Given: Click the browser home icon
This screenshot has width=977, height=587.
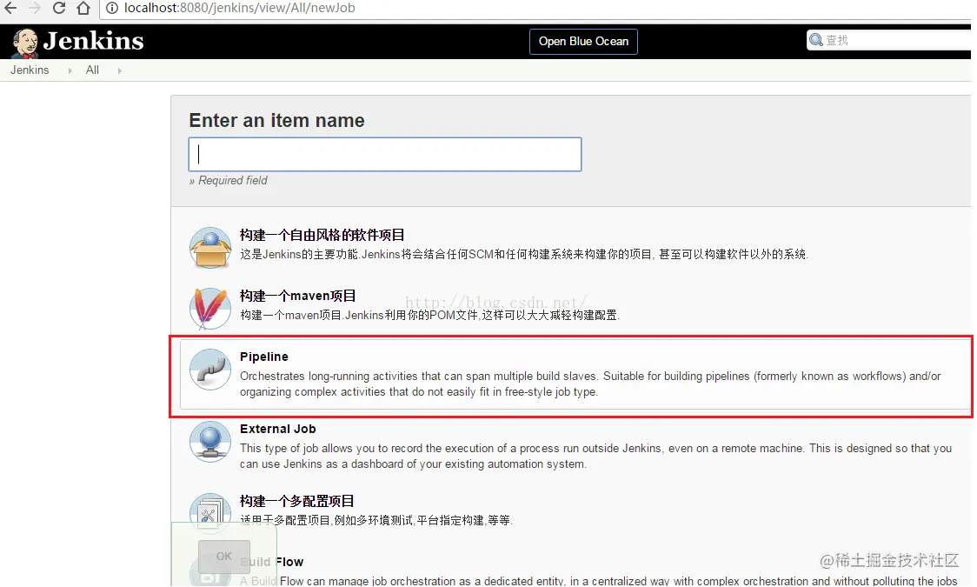Looking at the screenshot, I should pos(83,8).
